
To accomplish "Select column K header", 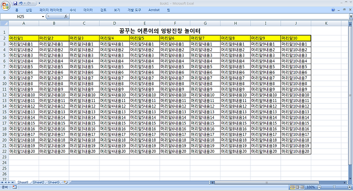I will pos(326,23).
